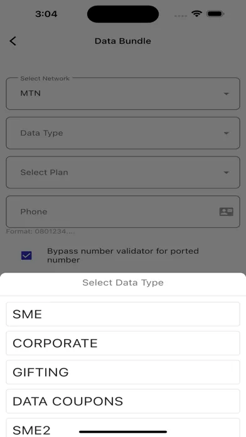Select DATA COUPONS option

(123, 401)
